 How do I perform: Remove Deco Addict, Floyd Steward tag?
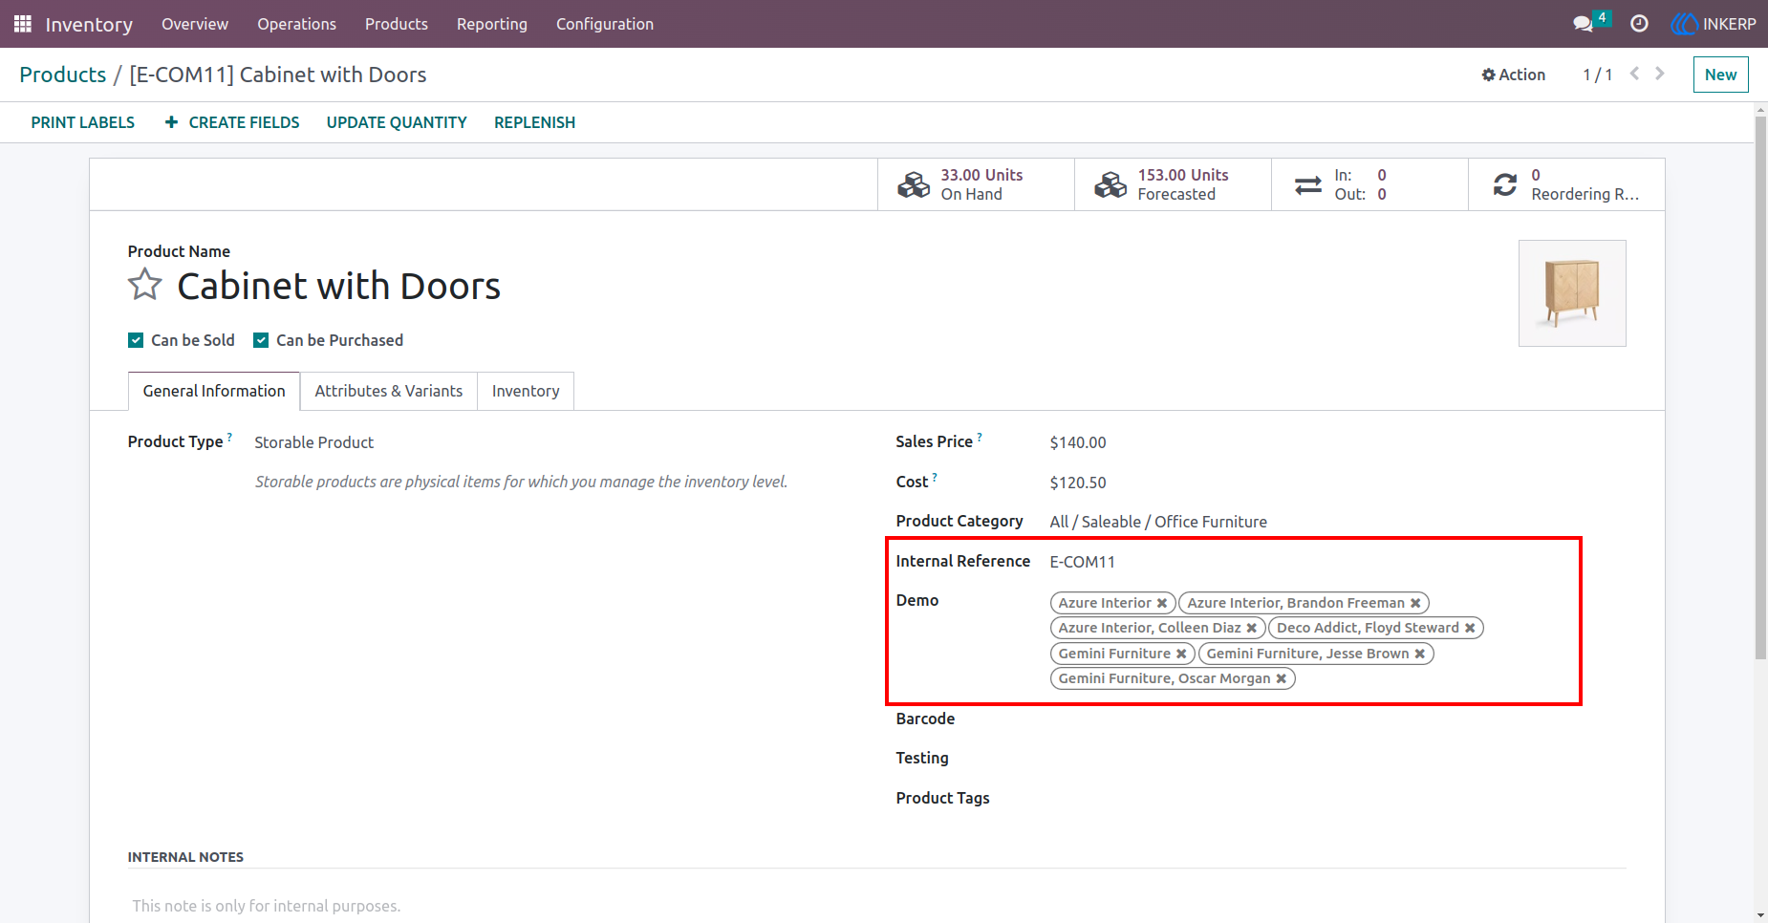[x=1470, y=628]
